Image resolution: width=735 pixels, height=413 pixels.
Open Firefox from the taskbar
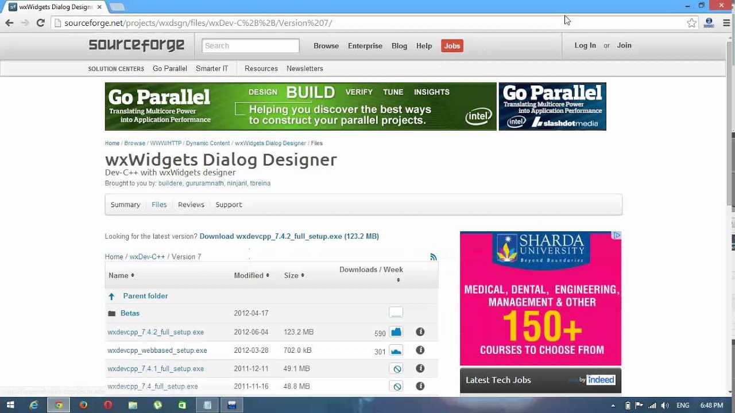tap(83, 405)
